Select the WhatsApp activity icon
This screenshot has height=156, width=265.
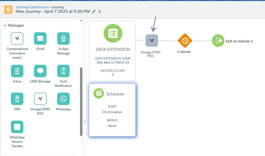pyautogui.click(x=63, y=99)
